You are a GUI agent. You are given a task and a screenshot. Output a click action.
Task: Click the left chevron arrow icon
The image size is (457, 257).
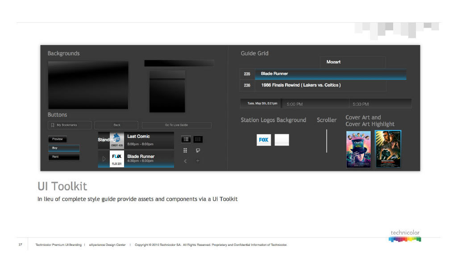pyautogui.click(x=185, y=161)
